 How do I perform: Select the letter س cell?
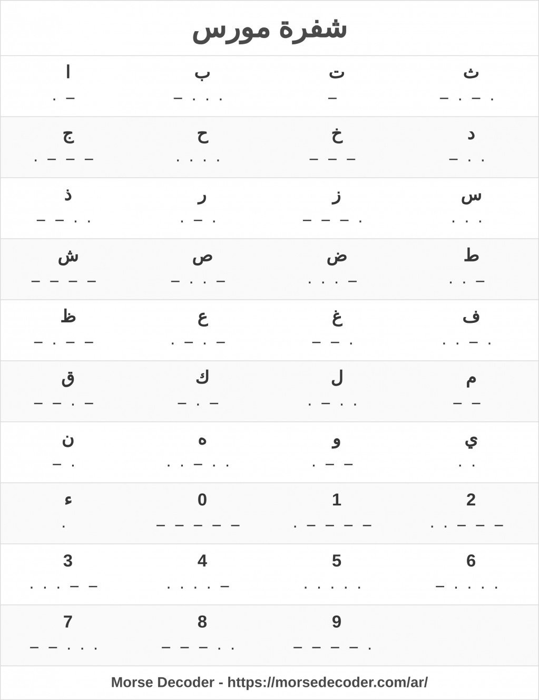471,208
